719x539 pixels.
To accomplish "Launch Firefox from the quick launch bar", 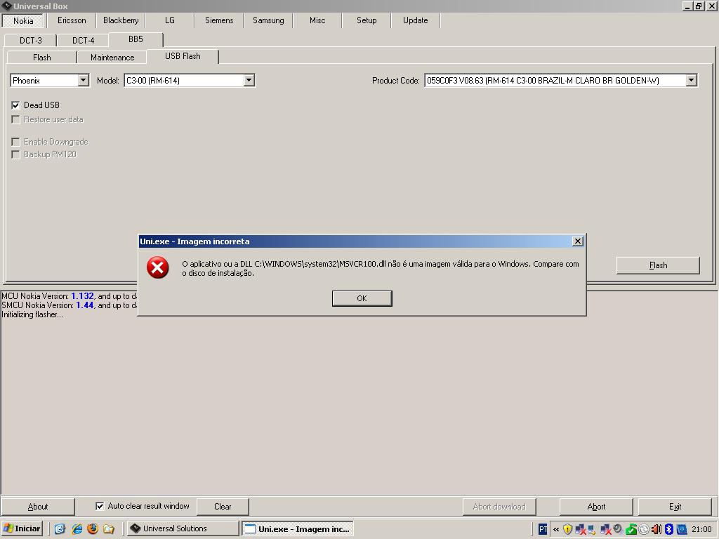I will [93, 528].
